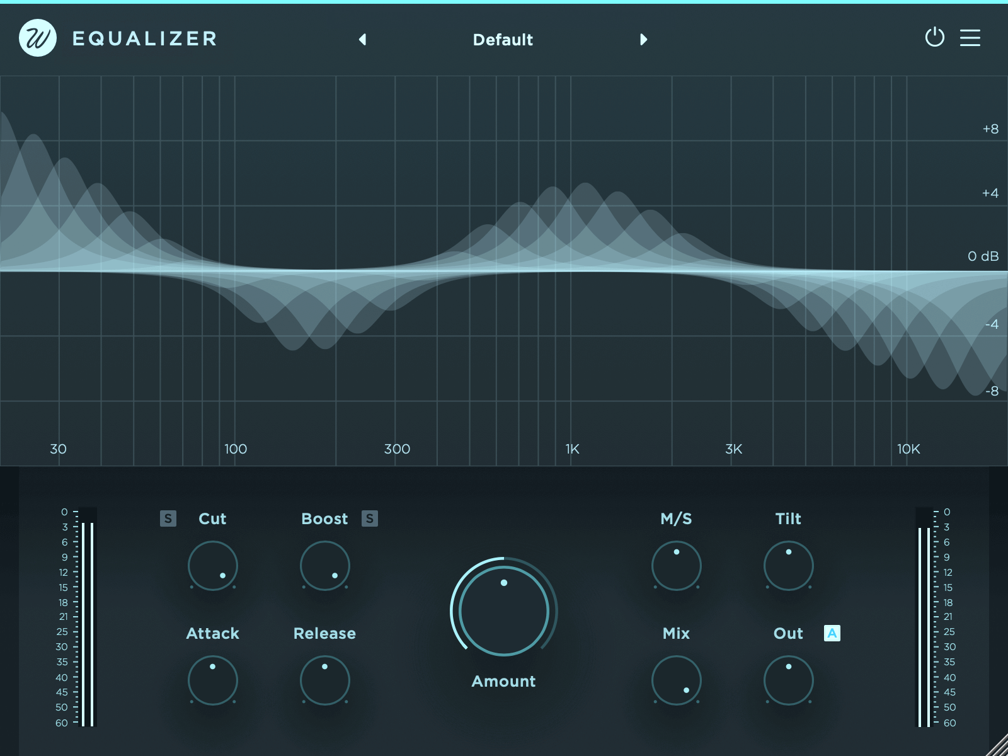Click the Boost label
Screen dimensions: 1008x756
324,518
